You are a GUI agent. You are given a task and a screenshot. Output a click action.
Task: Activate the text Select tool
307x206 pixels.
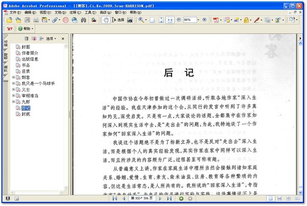[x=118, y=20]
